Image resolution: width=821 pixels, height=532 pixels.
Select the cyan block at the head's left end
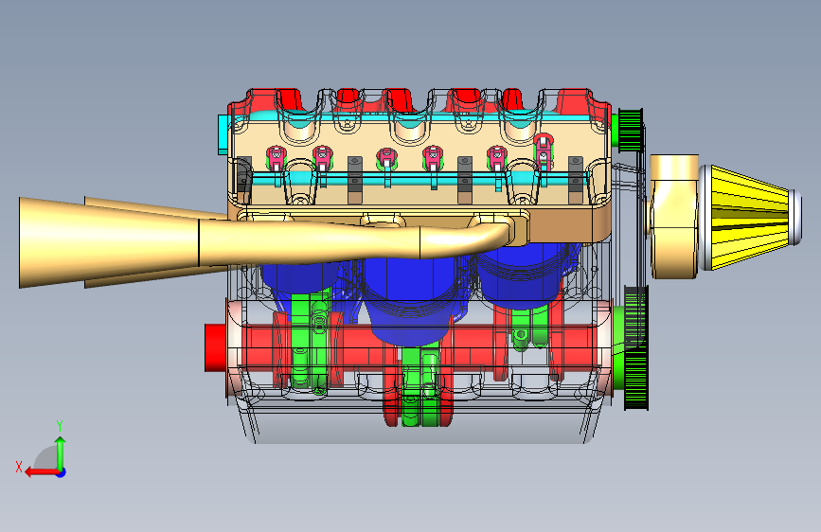pos(223,134)
